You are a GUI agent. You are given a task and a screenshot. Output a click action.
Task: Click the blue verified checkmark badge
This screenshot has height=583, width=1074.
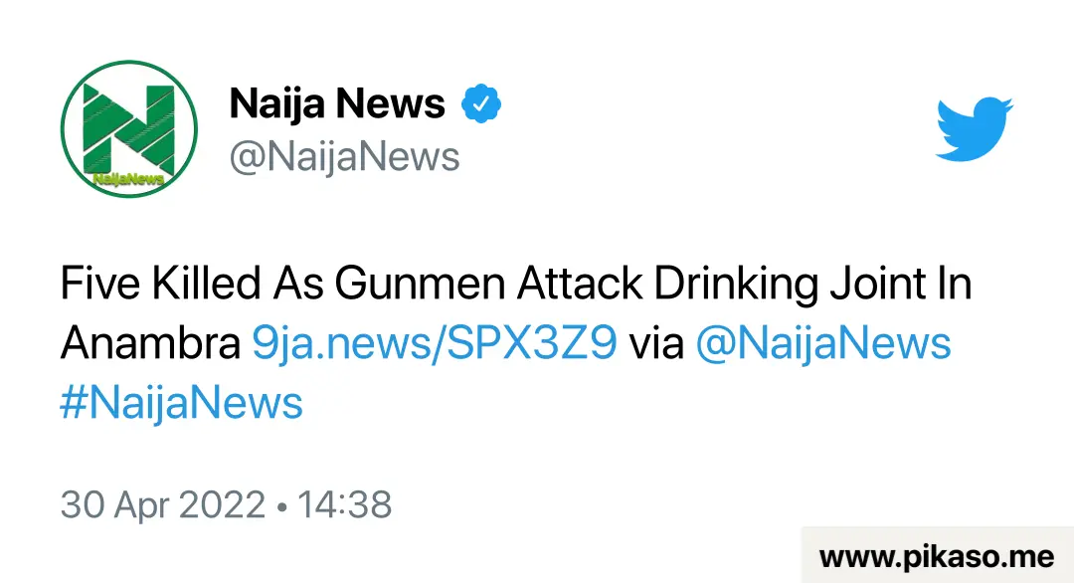[x=481, y=103]
